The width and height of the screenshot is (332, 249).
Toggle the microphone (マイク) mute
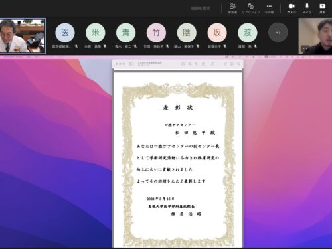307,9
